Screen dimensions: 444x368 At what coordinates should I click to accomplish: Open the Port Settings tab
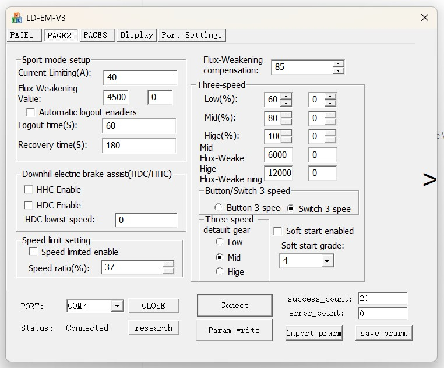click(x=192, y=36)
